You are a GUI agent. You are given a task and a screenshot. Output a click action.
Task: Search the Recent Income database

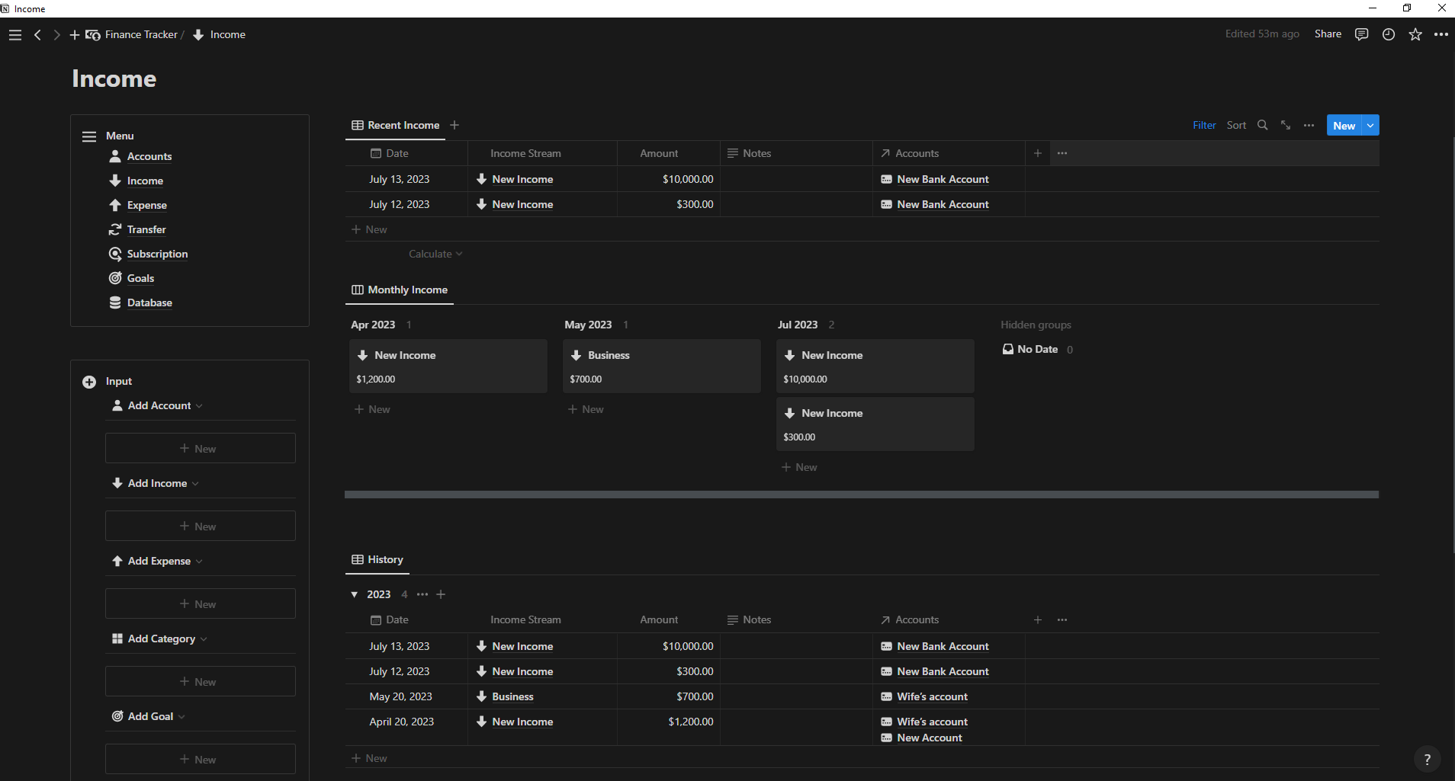1263,125
